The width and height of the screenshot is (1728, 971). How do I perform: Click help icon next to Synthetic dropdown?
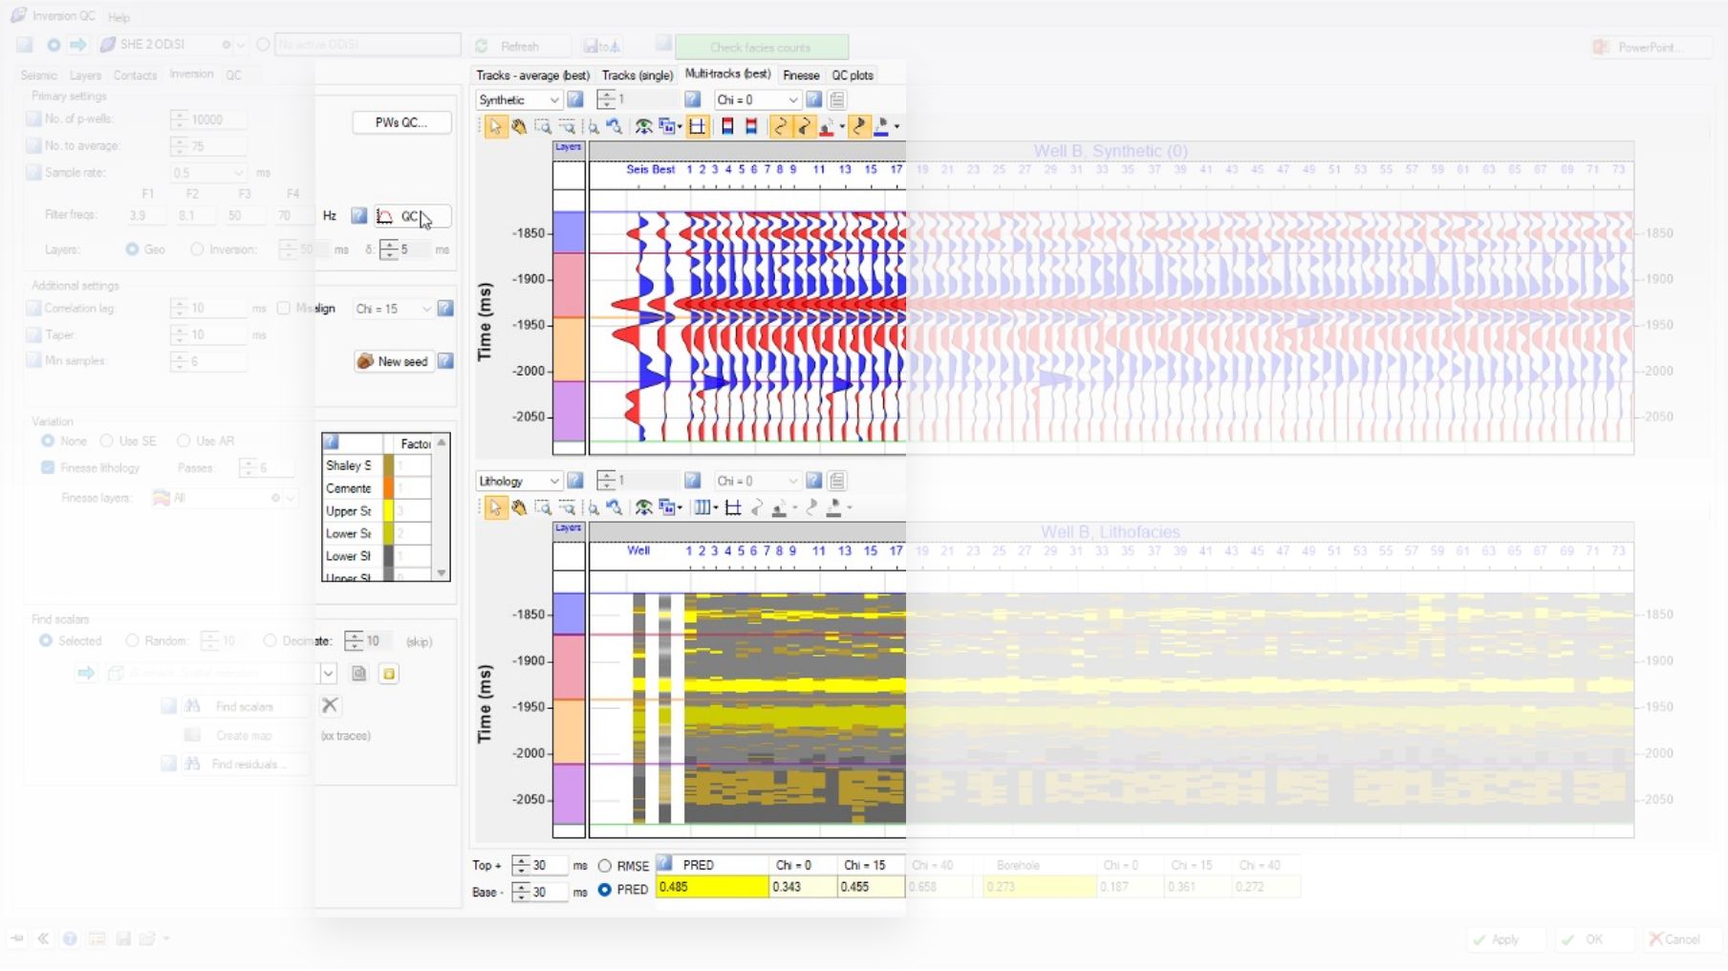point(575,99)
